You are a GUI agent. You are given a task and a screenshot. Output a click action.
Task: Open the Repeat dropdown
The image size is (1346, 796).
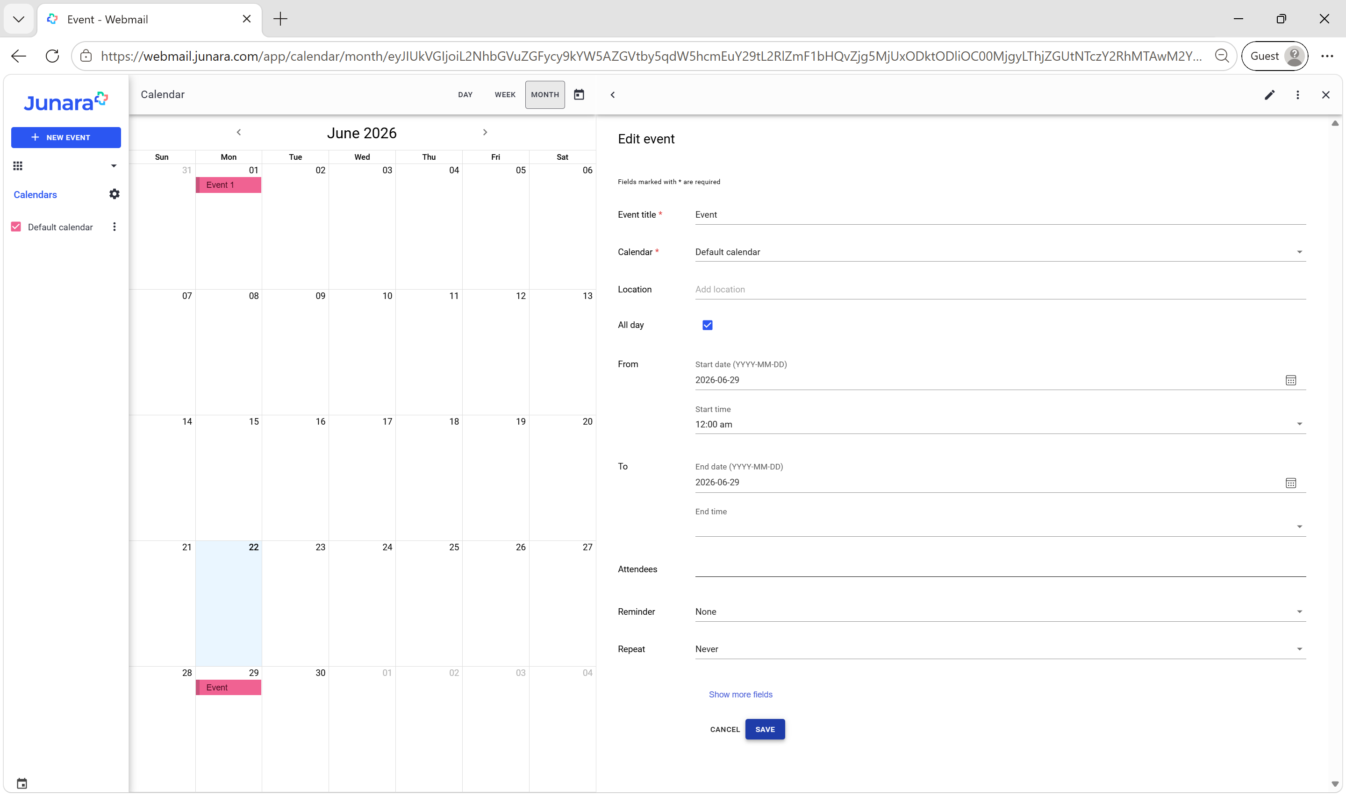[x=1000, y=649]
